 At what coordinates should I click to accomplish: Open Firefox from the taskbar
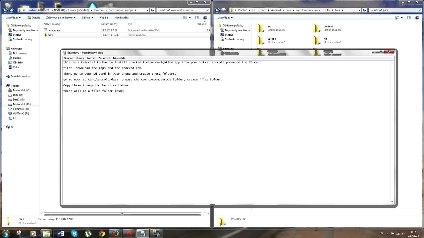click(x=115, y=233)
